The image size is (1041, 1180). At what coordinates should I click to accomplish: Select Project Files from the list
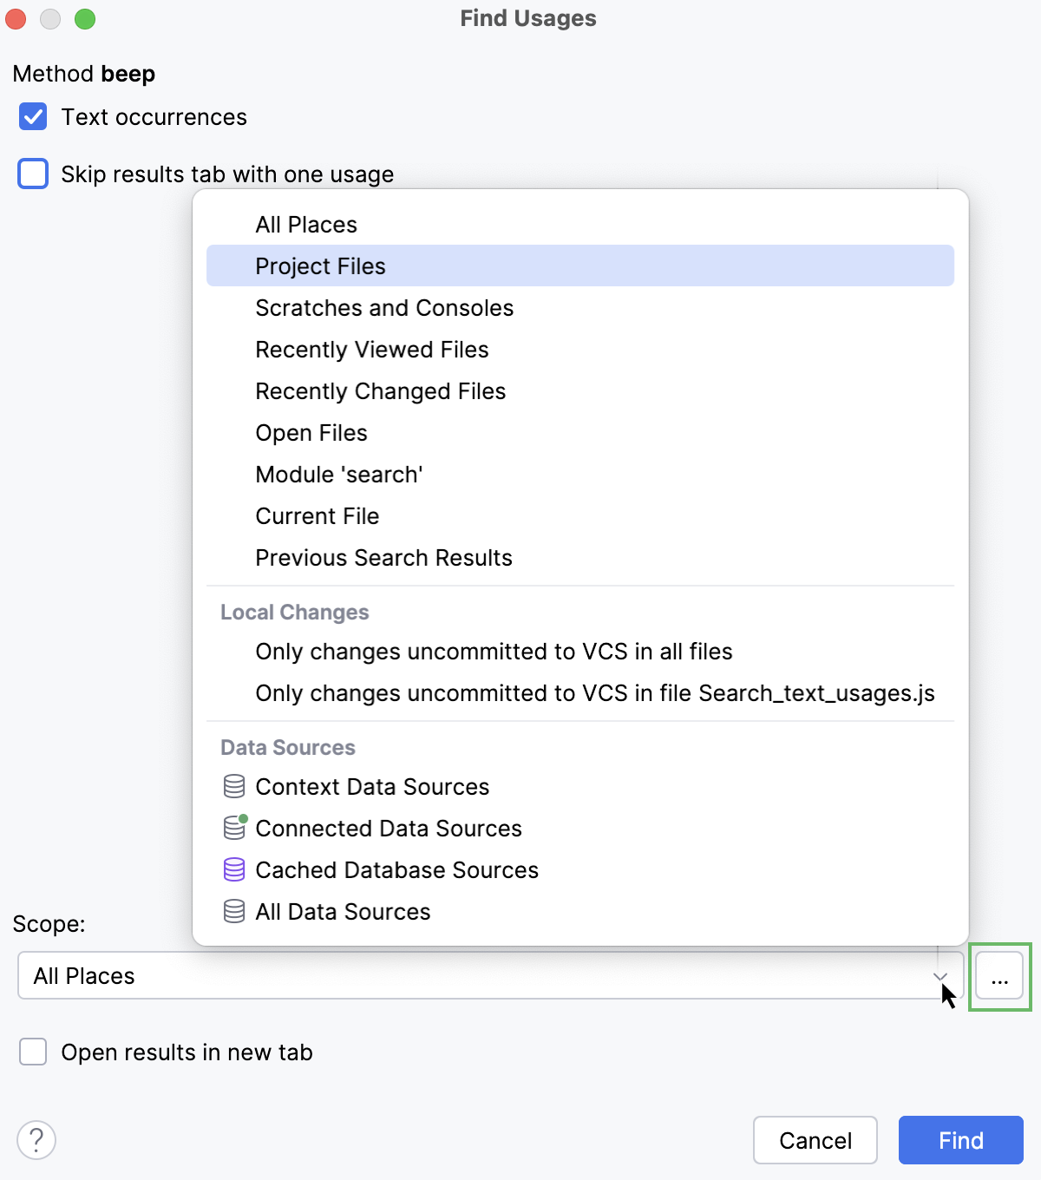[x=320, y=265]
